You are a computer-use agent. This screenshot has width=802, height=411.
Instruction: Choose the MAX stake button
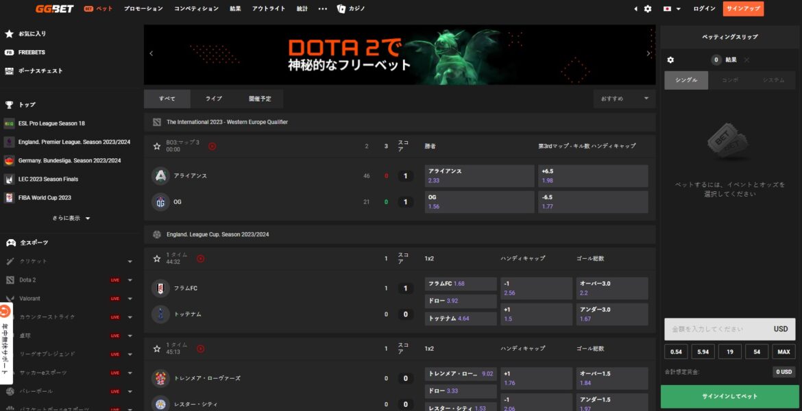coord(784,351)
